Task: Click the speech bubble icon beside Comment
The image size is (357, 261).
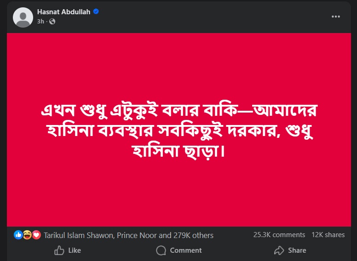Action: point(161,250)
